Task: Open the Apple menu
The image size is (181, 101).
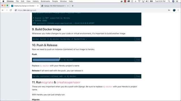Action: pyautogui.click(x=3, y=1)
